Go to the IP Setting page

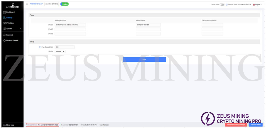(x=10, y=23)
